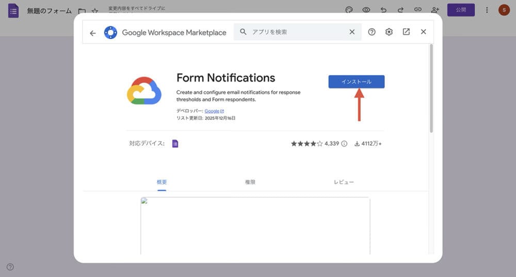Viewport: 516px width, 277px height.
Task: Preview the form with the eye icon
Action: [366, 10]
